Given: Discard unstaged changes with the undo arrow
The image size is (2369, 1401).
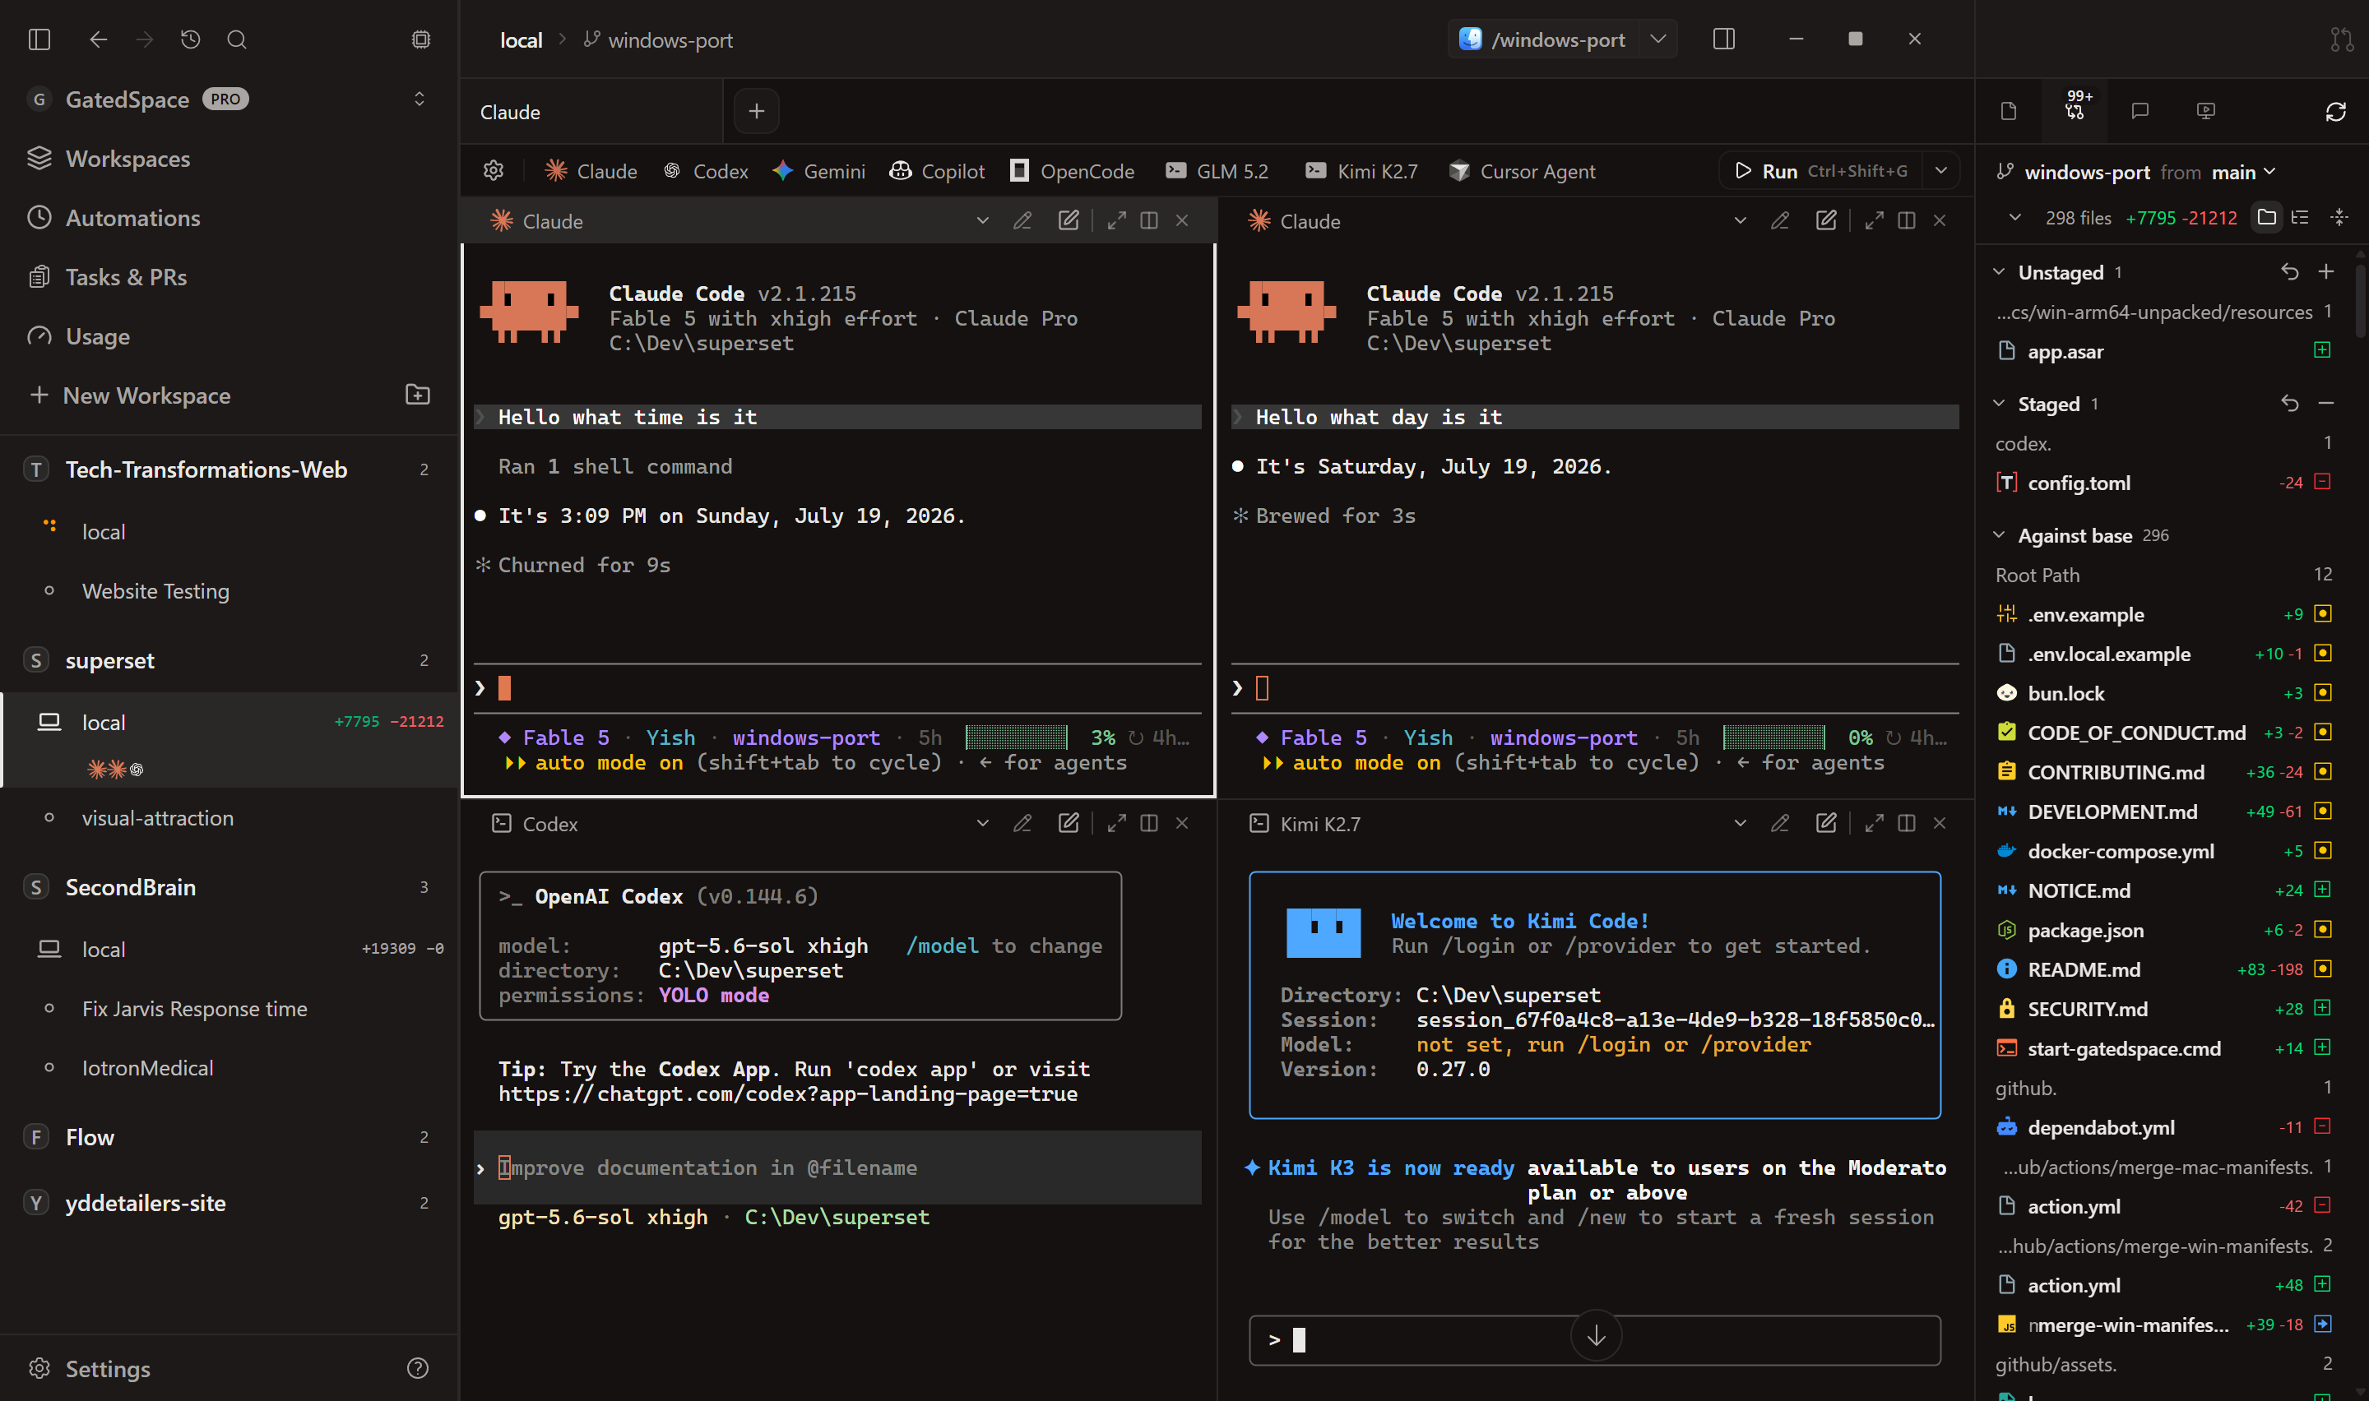Looking at the screenshot, I should point(2288,272).
